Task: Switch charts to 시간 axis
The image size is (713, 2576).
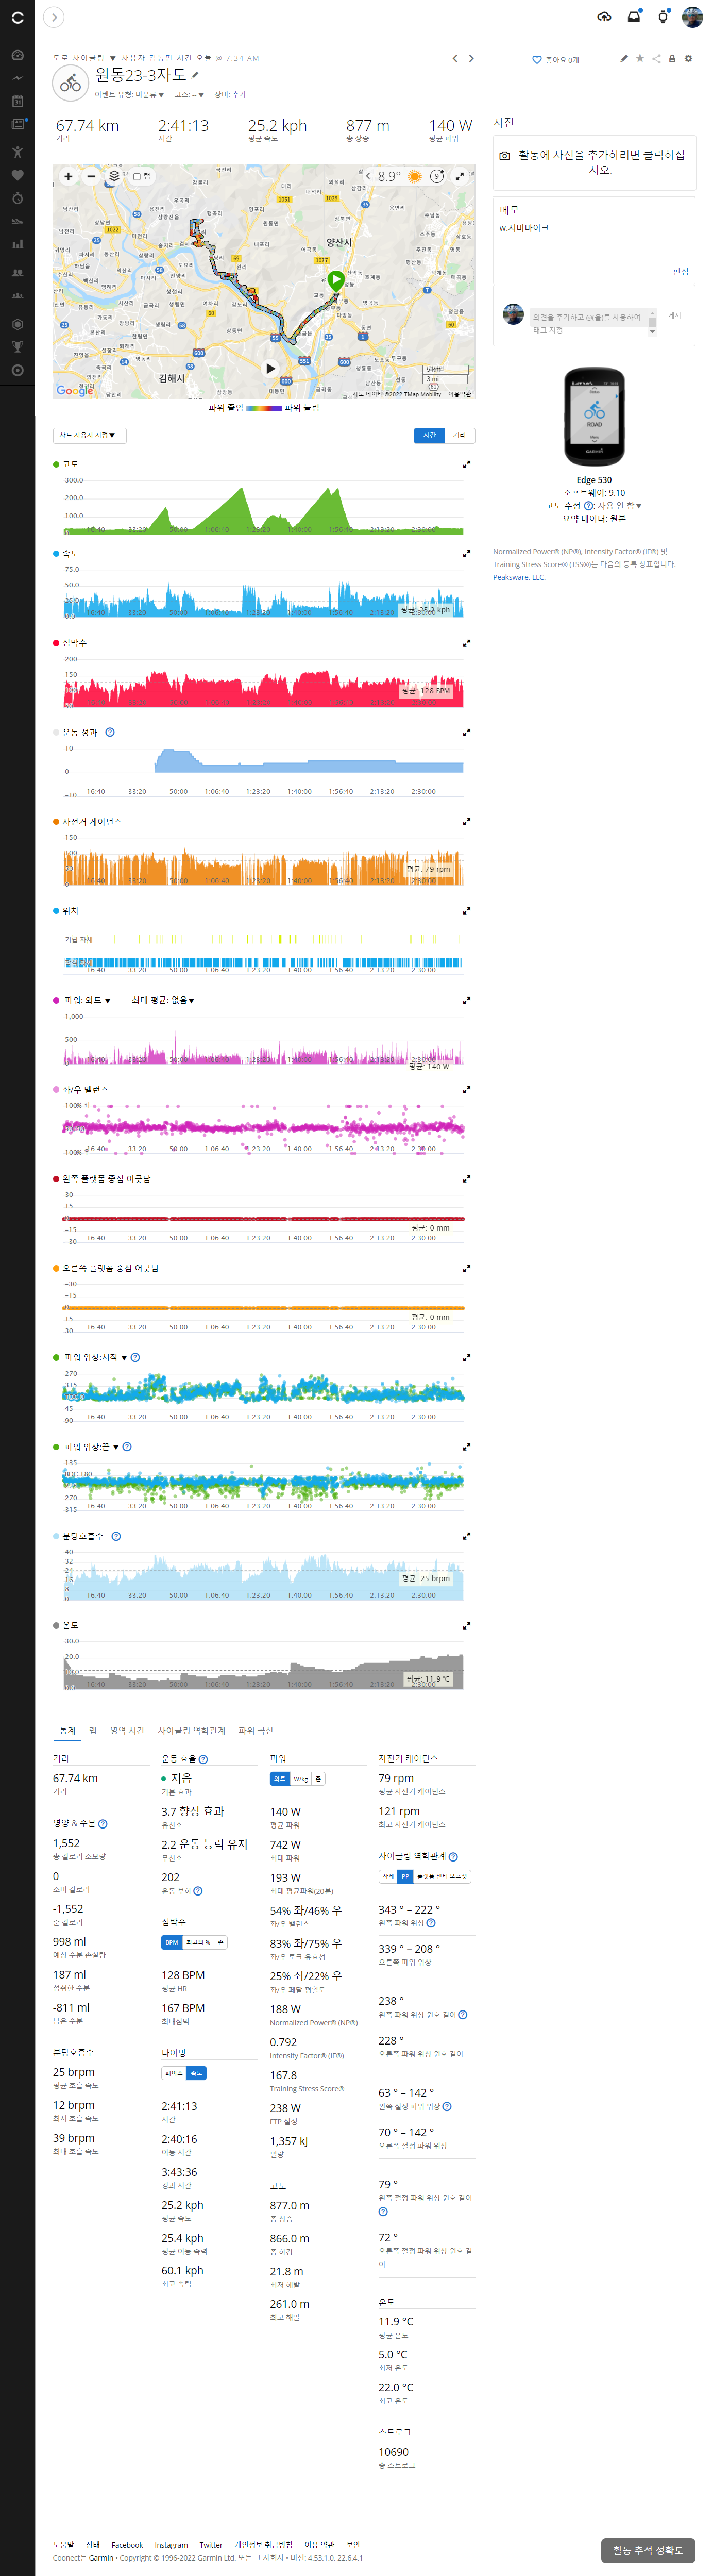Action: 429,436
